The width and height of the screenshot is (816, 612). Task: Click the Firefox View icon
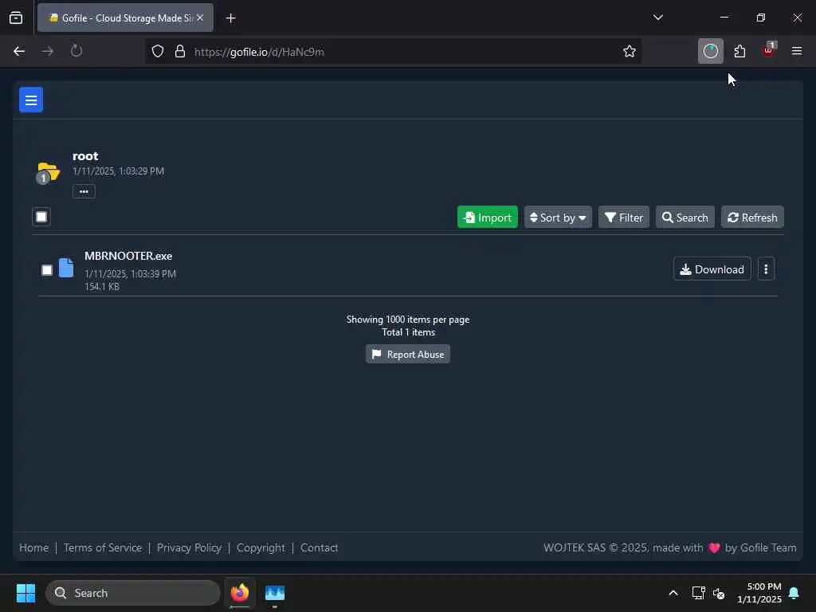pos(16,18)
